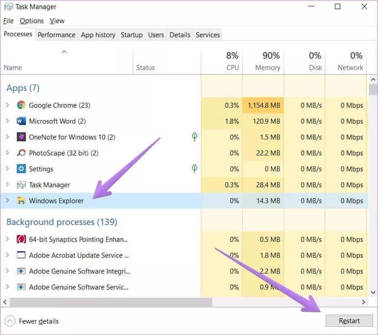Image resolution: width=378 pixels, height=335 pixels.
Task: Click the horizontal scrollbar left arrow
Action: pos(5,302)
